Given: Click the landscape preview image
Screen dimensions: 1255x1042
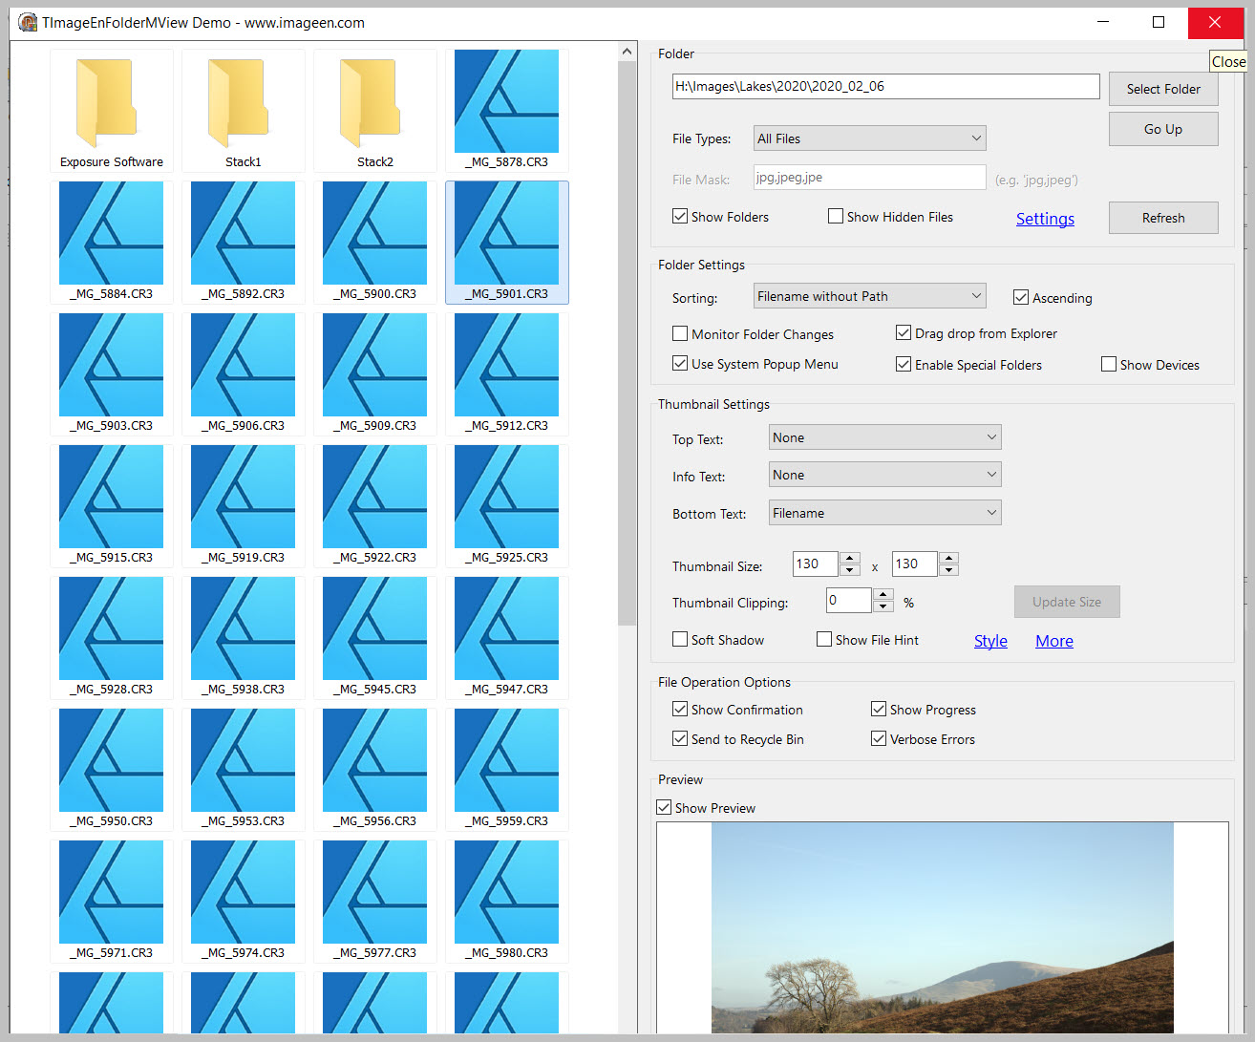Looking at the screenshot, I should point(943,927).
